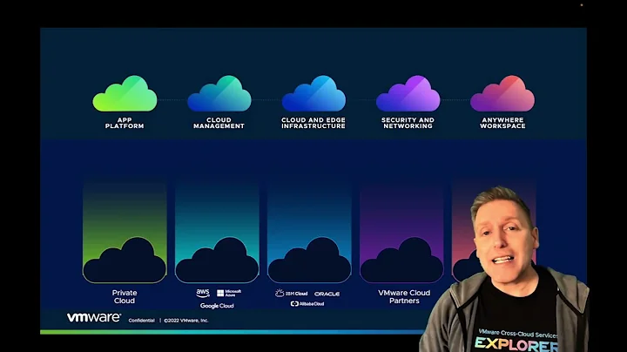This screenshot has height=352, width=627.
Task: Click the APP PLATFORM label
Action: click(x=125, y=123)
